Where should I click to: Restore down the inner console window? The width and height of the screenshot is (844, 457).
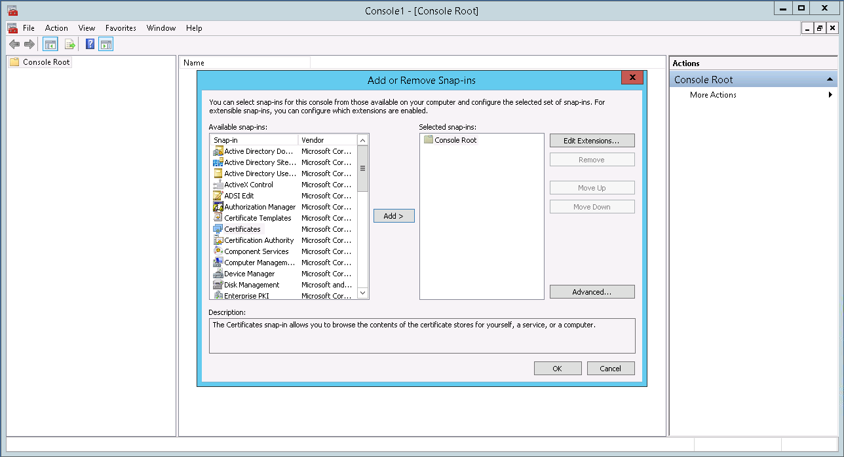tap(820, 28)
